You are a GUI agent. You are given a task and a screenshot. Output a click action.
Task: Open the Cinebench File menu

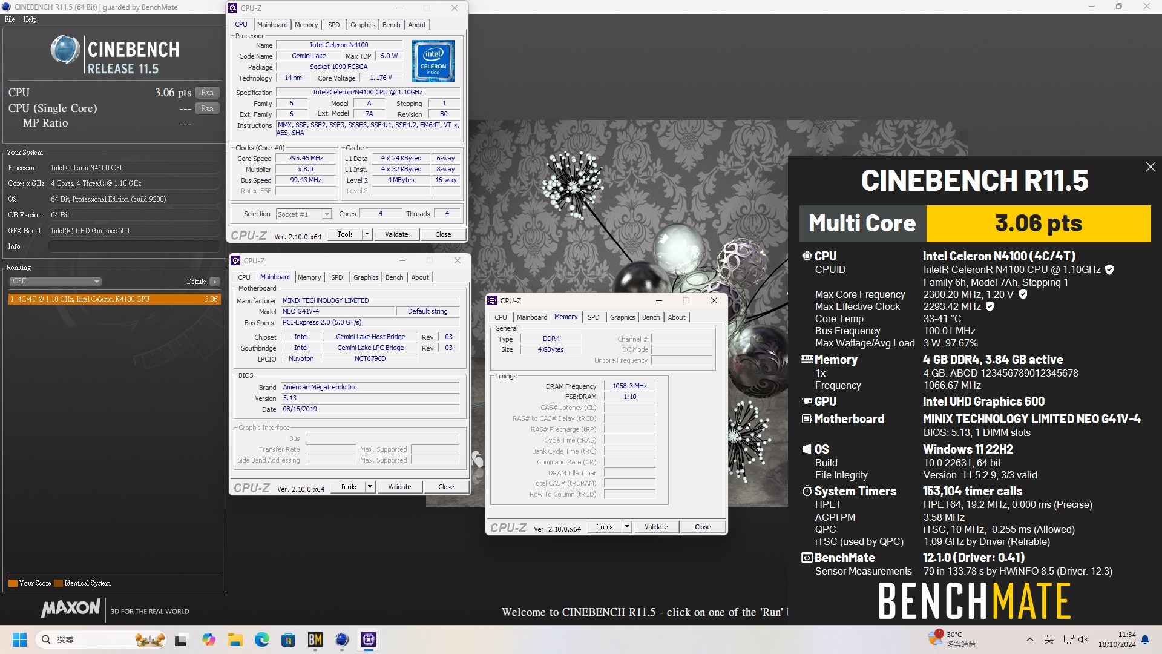pos(10,19)
